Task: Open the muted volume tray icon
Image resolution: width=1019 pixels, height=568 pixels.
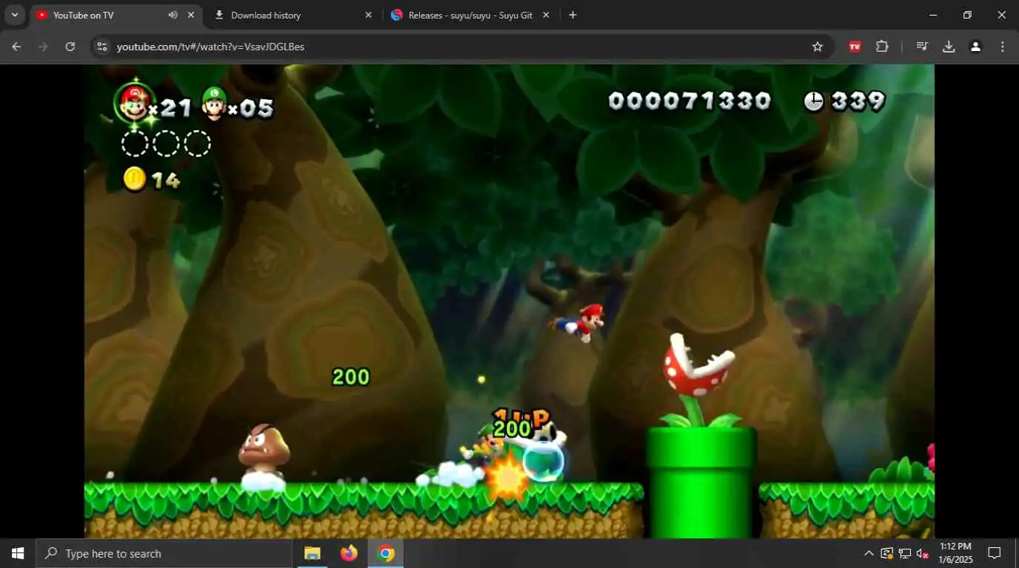Action: point(923,553)
